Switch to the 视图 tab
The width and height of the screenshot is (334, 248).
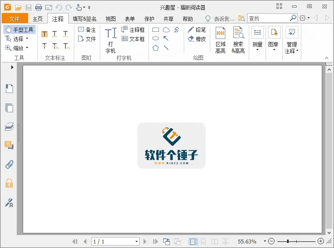coord(110,19)
